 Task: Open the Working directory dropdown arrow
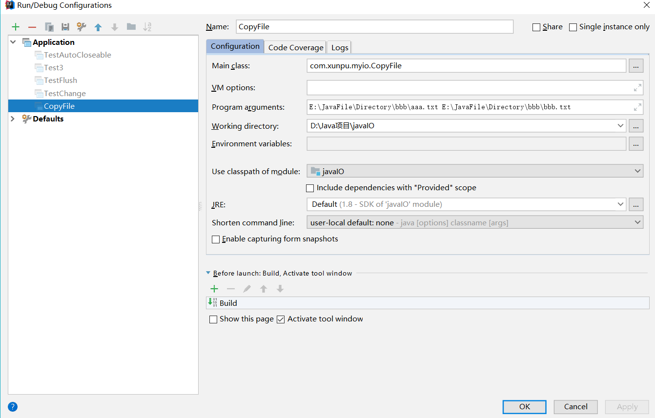tap(620, 126)
